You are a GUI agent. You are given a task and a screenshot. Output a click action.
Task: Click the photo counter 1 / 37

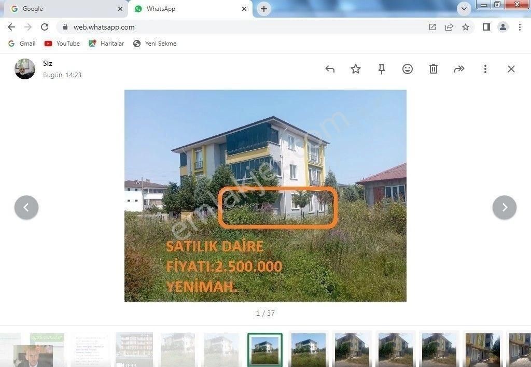[x=265, y=313]
